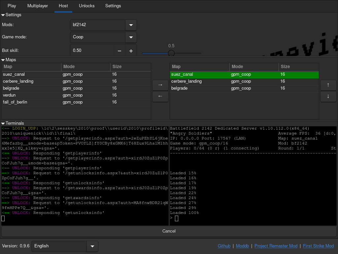The width and height of the screenshot is (338, 254).
Task: Open the Game mode dropdown arrow
Action: click(x=131, y=37)
